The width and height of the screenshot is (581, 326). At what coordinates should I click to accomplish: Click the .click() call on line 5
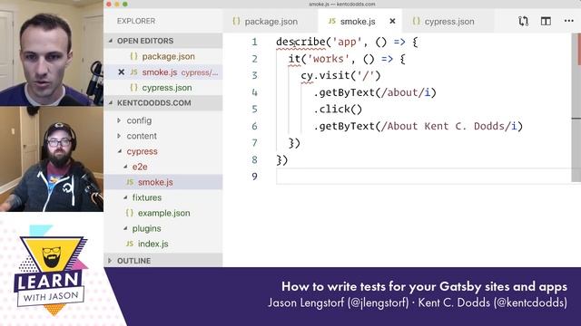coord(338,110)
